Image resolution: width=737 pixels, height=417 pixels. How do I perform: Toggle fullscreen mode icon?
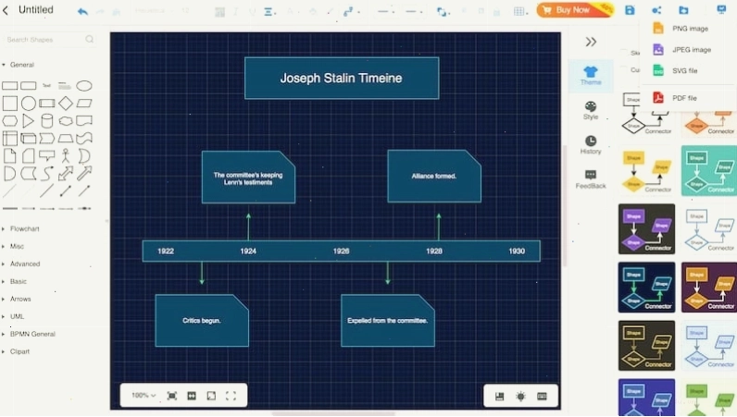coord(231,396)
